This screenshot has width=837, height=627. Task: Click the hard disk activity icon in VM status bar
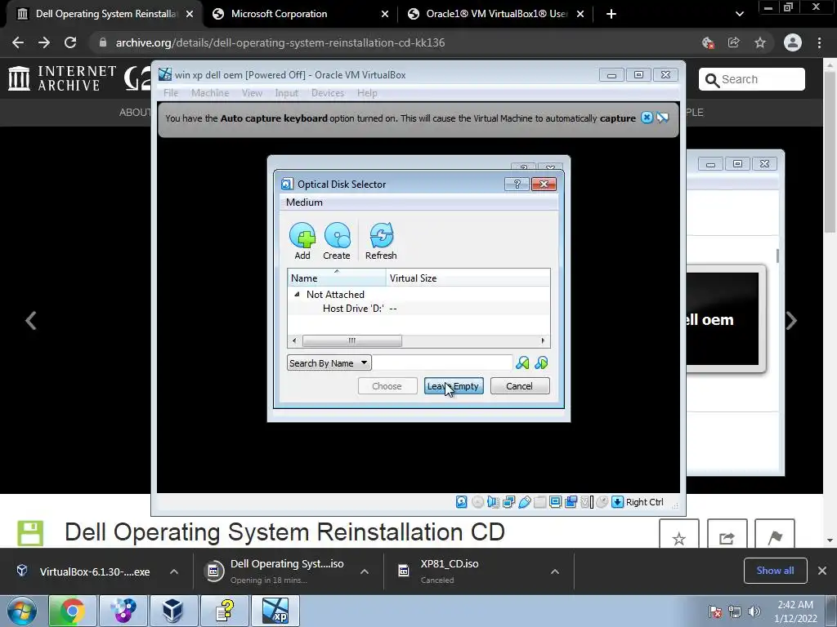tap(462, 502)
